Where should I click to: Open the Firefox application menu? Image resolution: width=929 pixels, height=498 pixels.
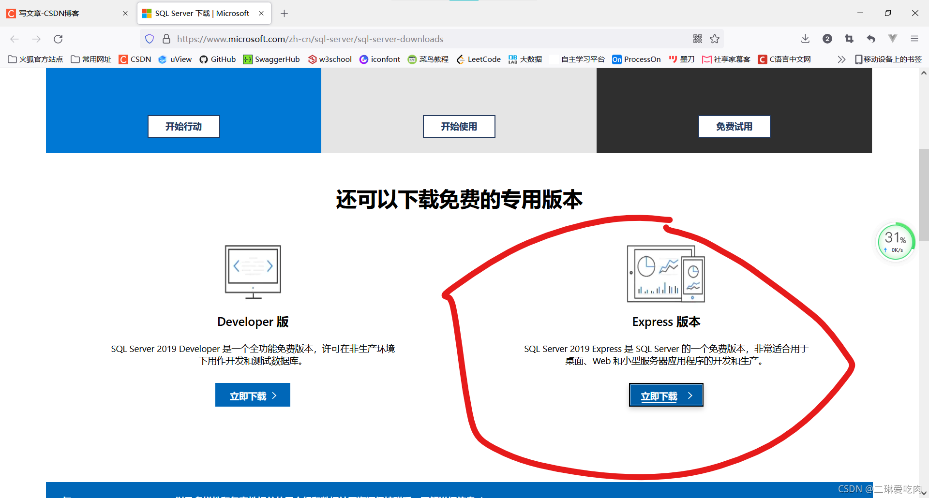click(914, 39)
